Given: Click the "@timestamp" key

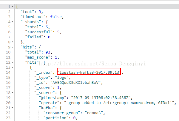Looking at the screenshot, I should 53,98.
